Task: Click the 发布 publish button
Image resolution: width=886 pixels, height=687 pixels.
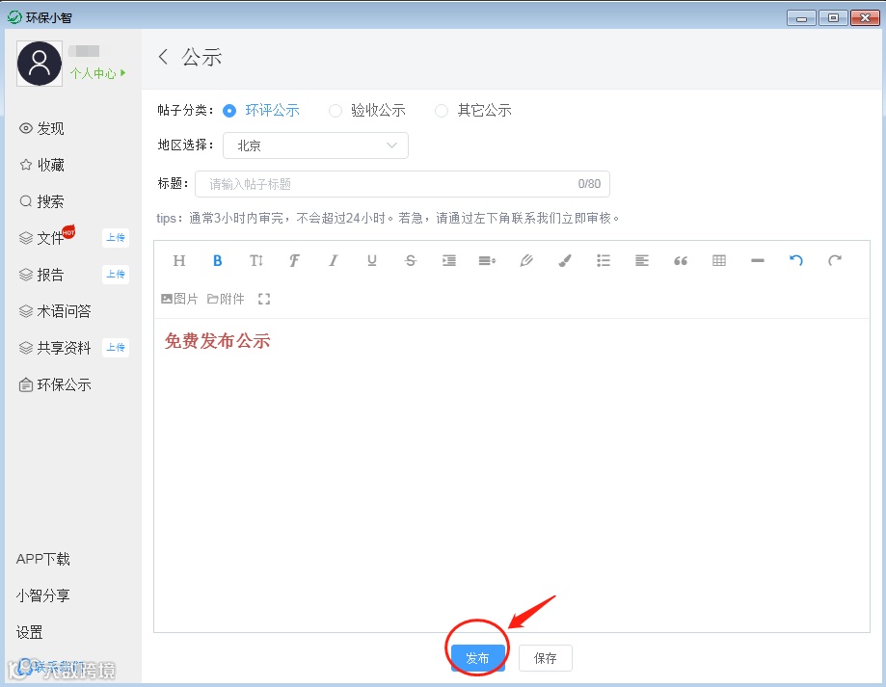Action: pyautogui.click(x=478, y=658)
